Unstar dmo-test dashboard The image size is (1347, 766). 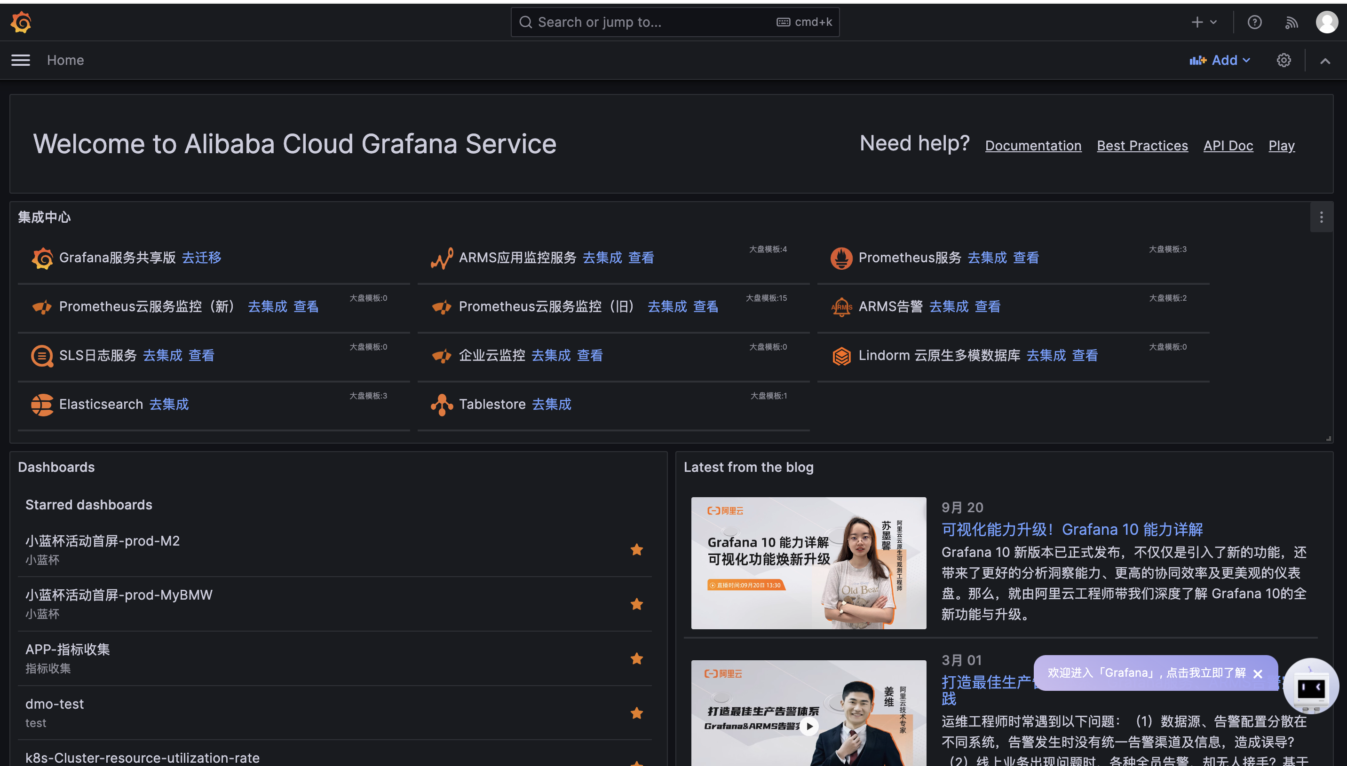tap(636, 713)
